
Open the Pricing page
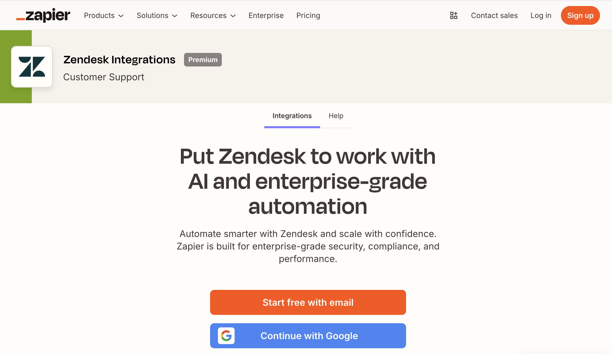point(308,15)
